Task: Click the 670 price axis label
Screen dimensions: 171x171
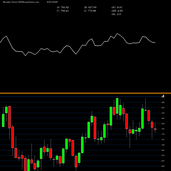Action: click(x=163, y=156)
